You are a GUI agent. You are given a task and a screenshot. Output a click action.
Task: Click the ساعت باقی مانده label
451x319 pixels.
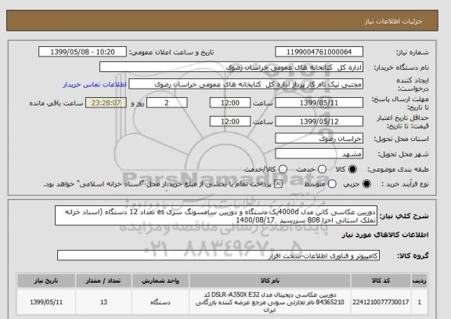tap(56, 103)
